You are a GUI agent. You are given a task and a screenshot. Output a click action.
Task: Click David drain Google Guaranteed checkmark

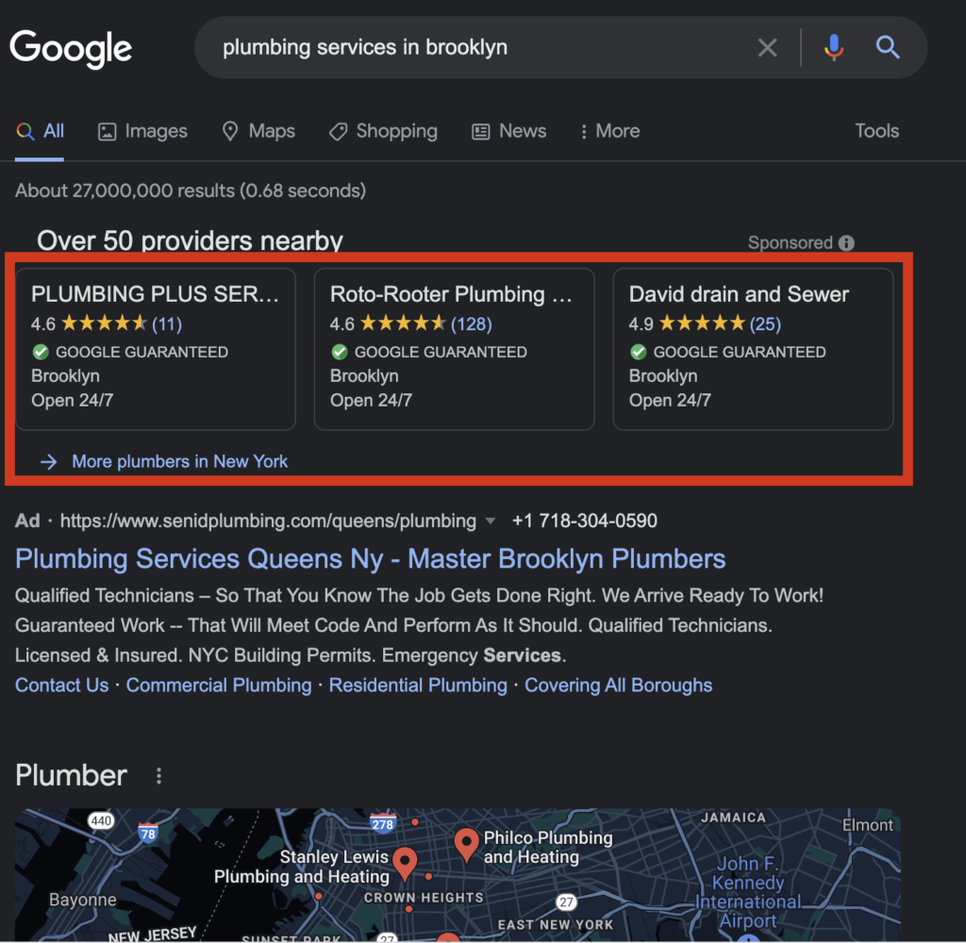[x=639, y=352]
